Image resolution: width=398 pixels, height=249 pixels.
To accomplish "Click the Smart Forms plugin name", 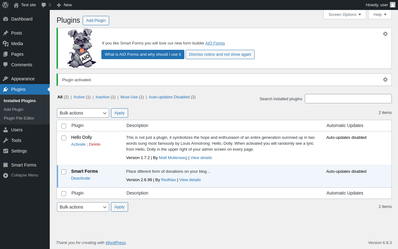I will point(85,171).
